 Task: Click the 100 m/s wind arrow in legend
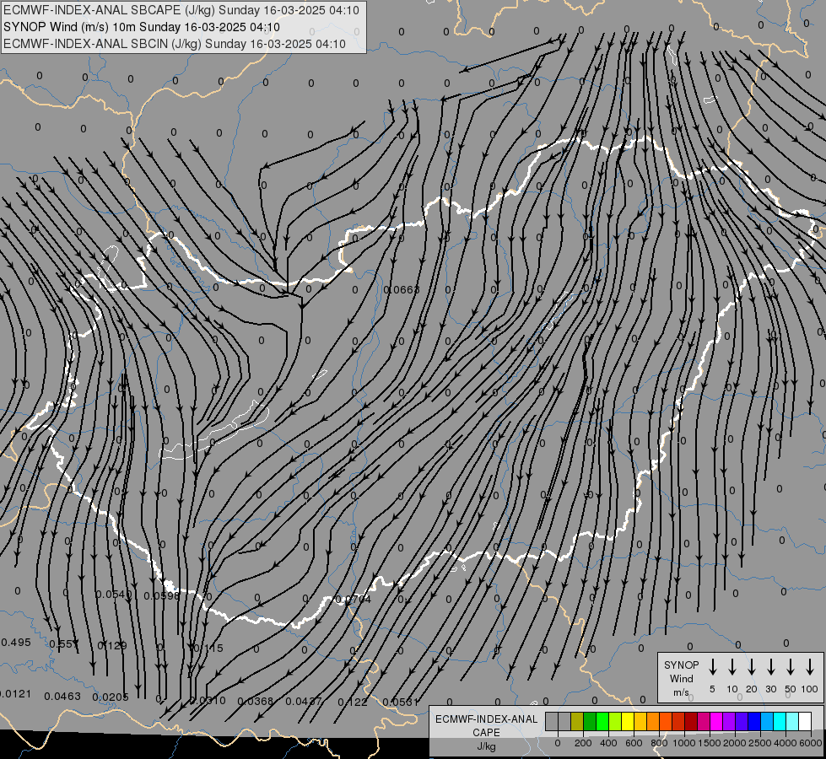pos(810,667)
